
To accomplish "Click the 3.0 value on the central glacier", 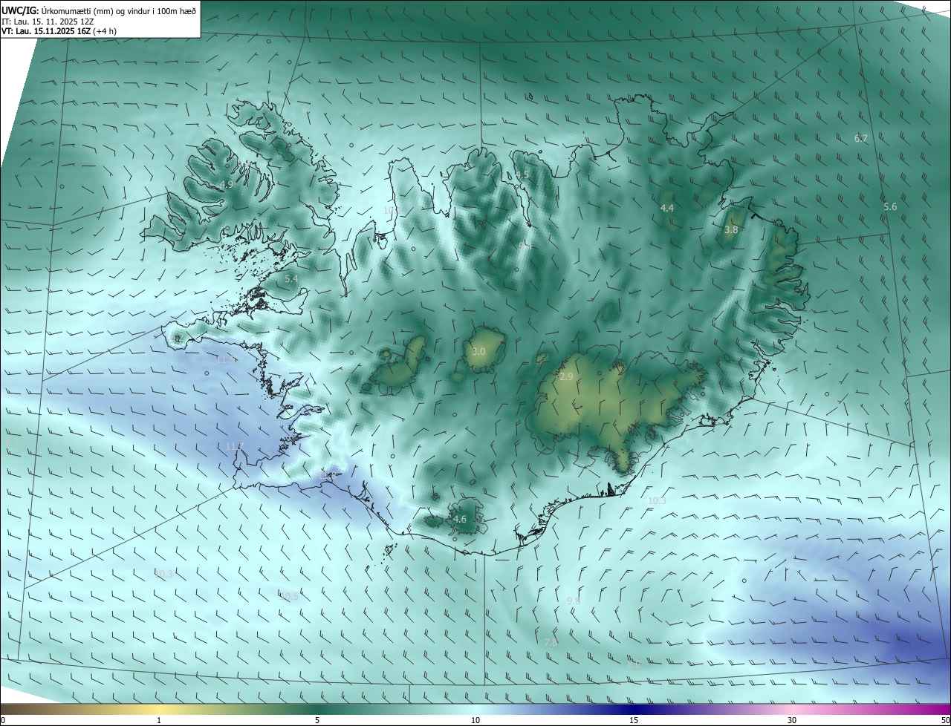I will (x=478, y=351).
